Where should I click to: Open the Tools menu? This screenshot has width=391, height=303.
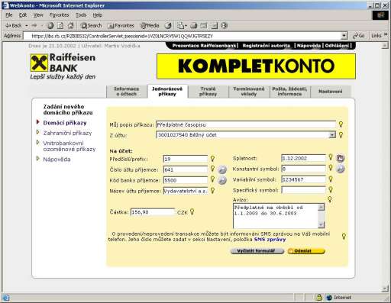click(x=81, y=15)
